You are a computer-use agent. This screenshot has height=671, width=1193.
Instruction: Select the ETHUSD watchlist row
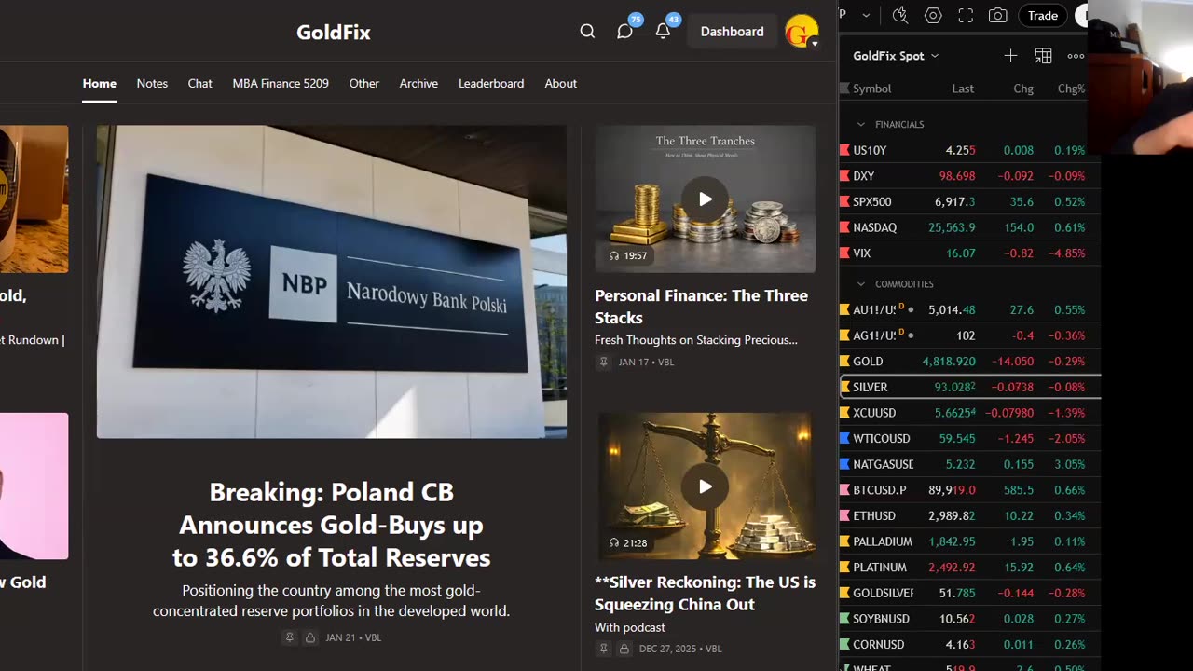click(x=969, y=515)
